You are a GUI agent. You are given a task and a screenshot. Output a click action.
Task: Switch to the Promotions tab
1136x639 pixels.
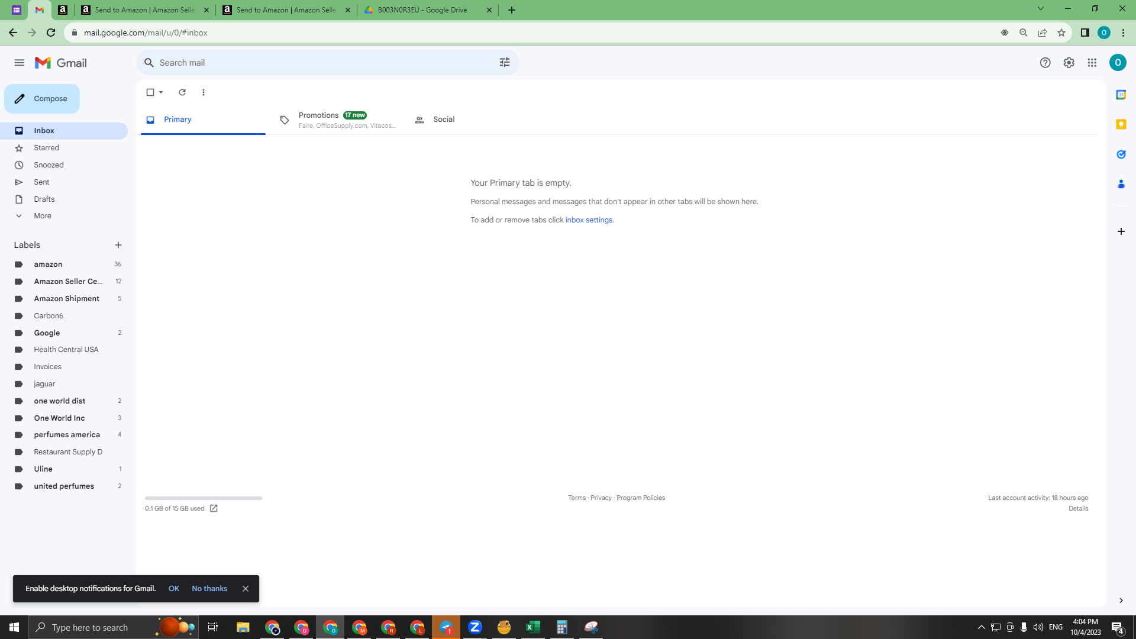point(337,120)
